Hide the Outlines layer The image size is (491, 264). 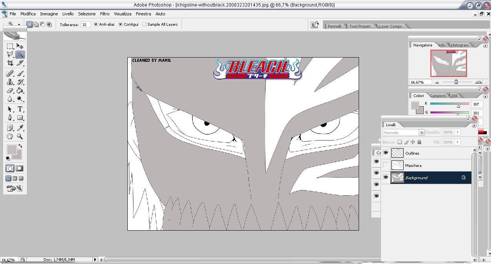386,153
